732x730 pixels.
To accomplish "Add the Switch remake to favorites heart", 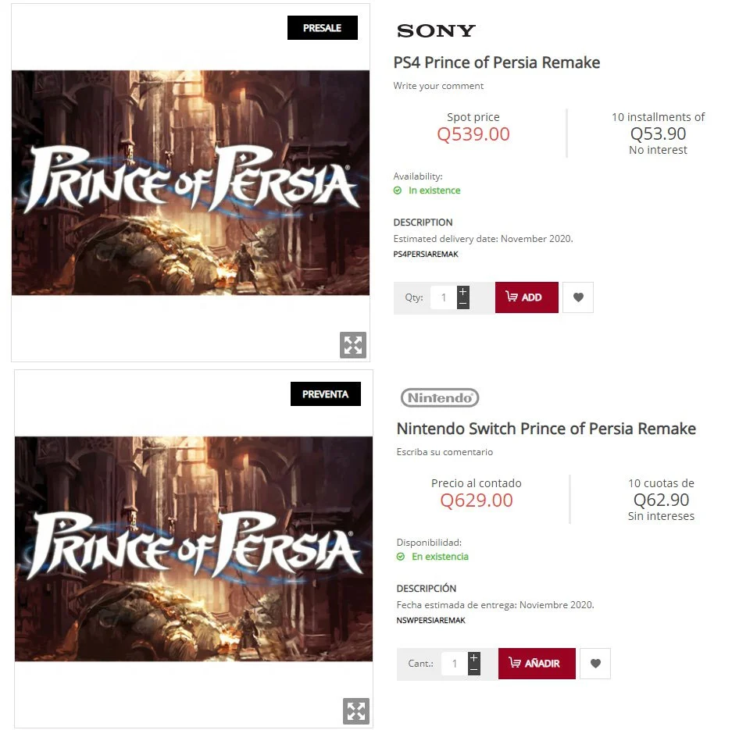I will coord(595,663).
